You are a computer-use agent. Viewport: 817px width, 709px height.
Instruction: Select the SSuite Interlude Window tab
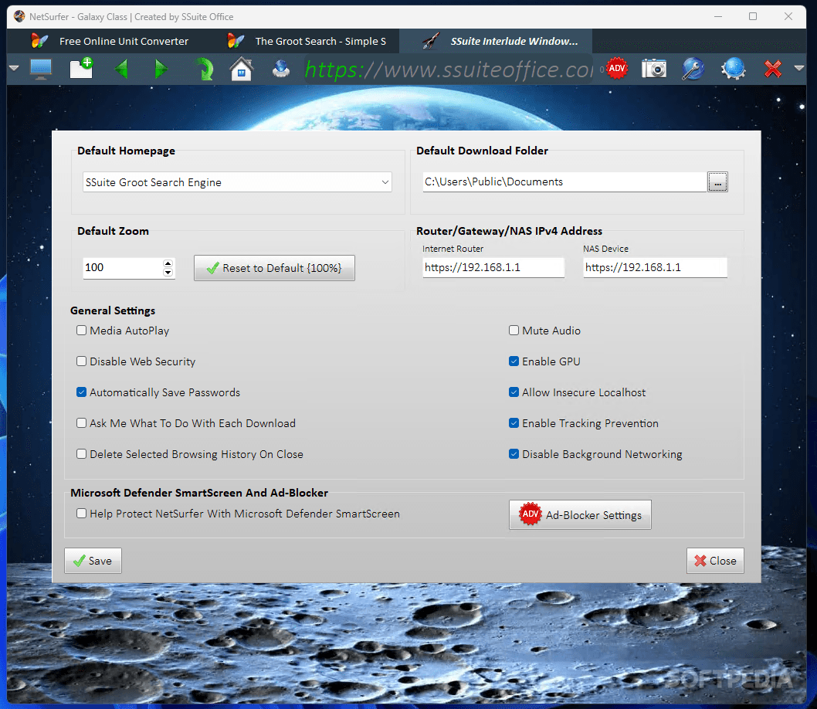496,41
